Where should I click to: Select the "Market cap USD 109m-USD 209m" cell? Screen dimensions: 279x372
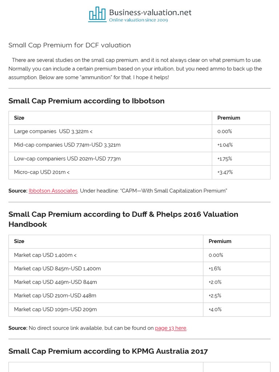(55, 310)
